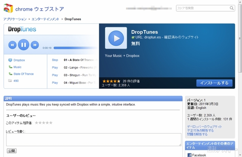Click the large DropTunes play icon
The width and height of the screenshot is (242, 157).
116,38
